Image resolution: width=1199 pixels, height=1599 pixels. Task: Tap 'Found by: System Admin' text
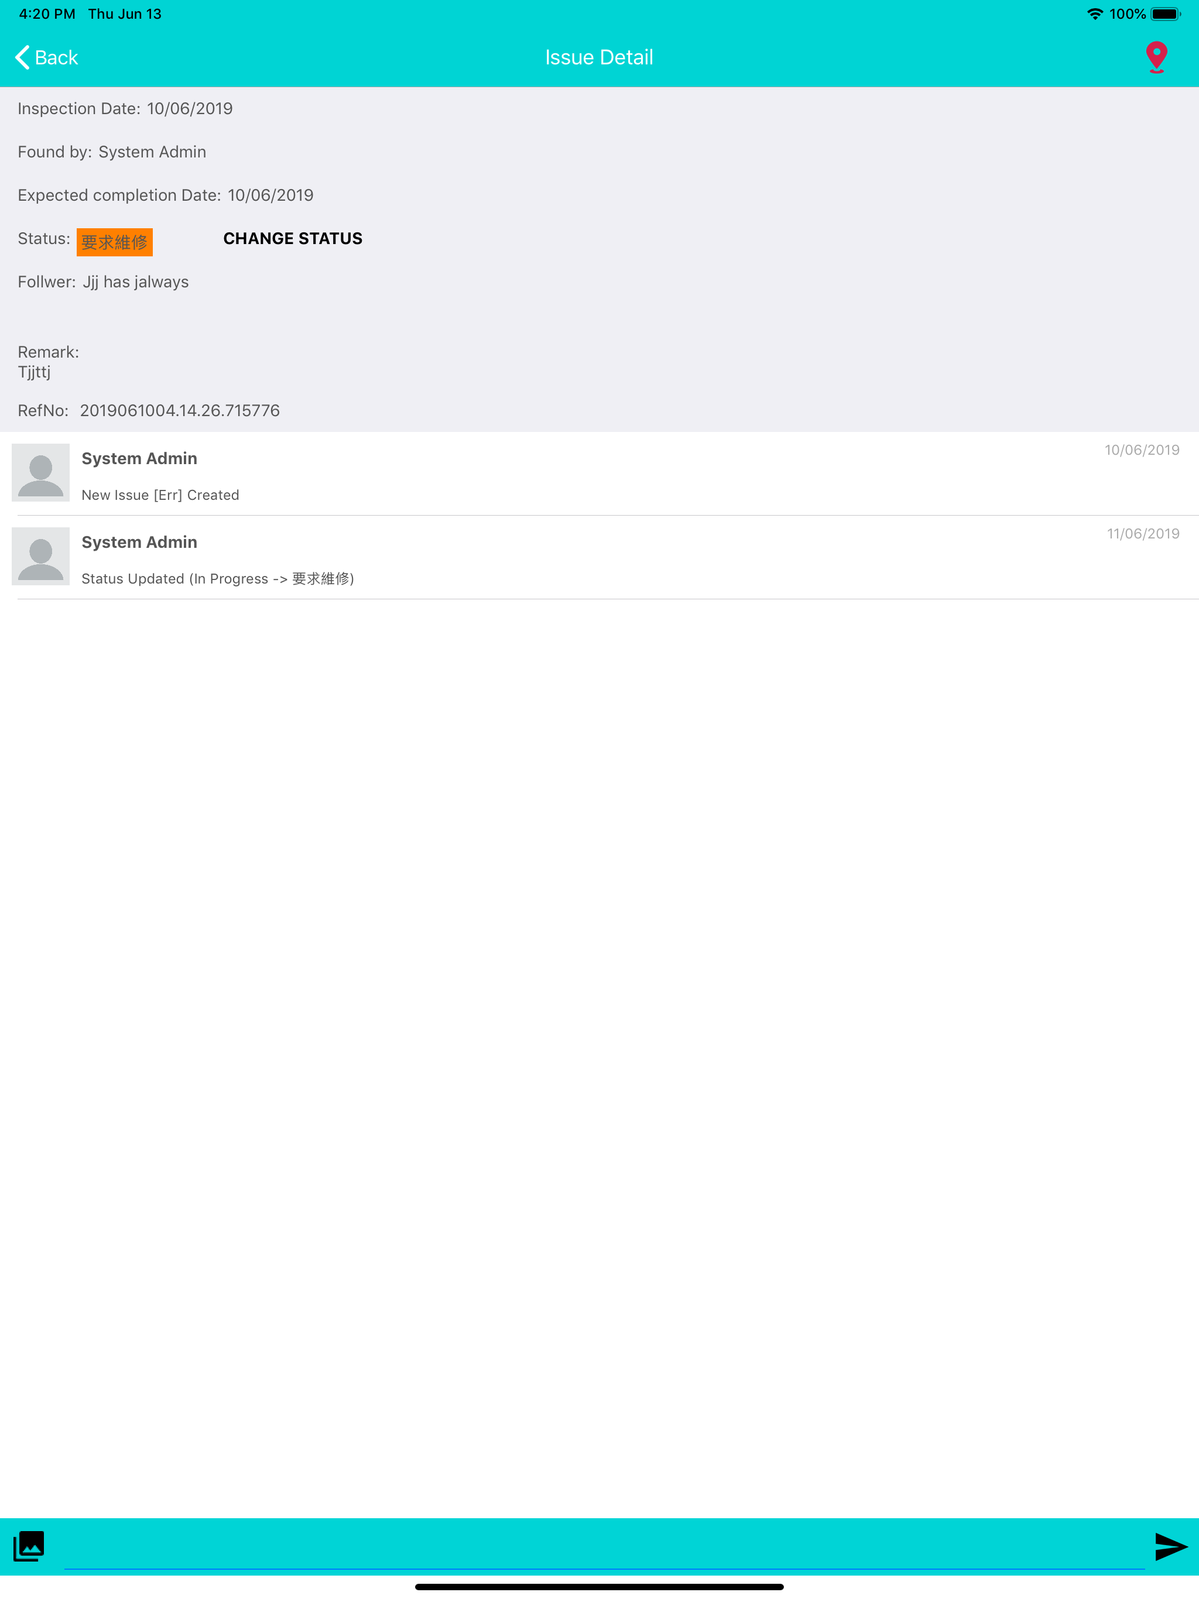coord(112,152)
